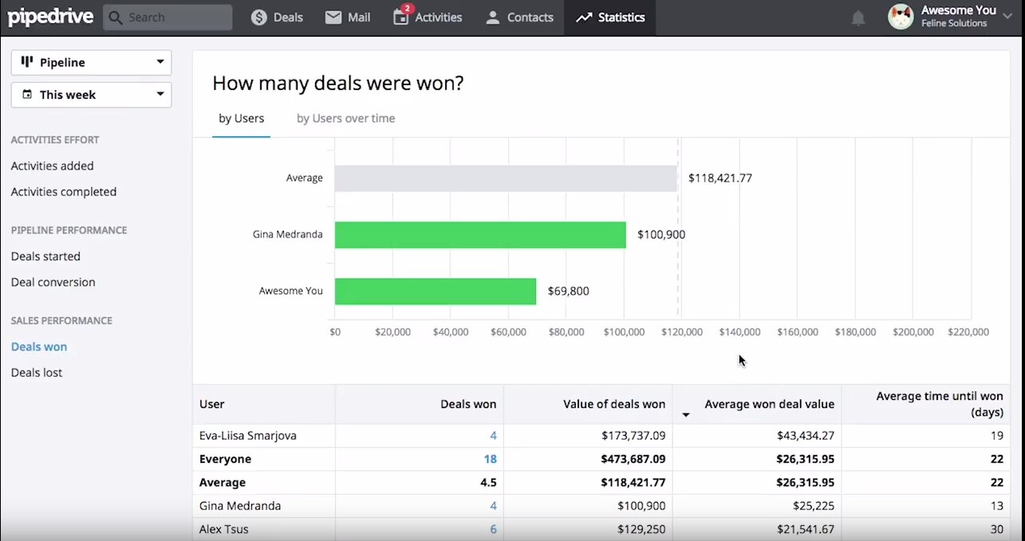Expand the Pipeline dropdown
The width and height of the screenshot is (1025, 541).
pyautogui.click(x=91, y=62)
